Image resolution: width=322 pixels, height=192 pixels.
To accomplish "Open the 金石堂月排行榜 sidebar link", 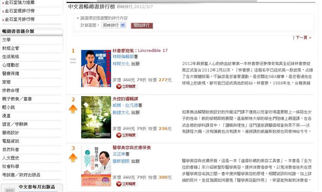I will pyautogui.click(x=19, y=19).
